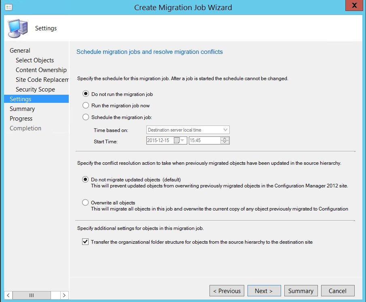This screenshot has width=366, height=302.
Task: Click the Next button
Action: pyautogui.click(x=264, y=290)
